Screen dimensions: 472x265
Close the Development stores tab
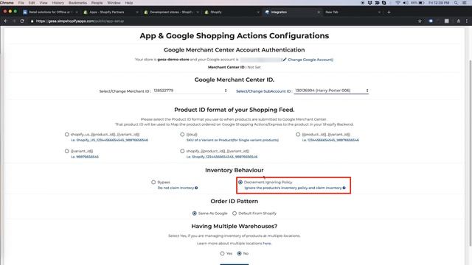(198, 13)
